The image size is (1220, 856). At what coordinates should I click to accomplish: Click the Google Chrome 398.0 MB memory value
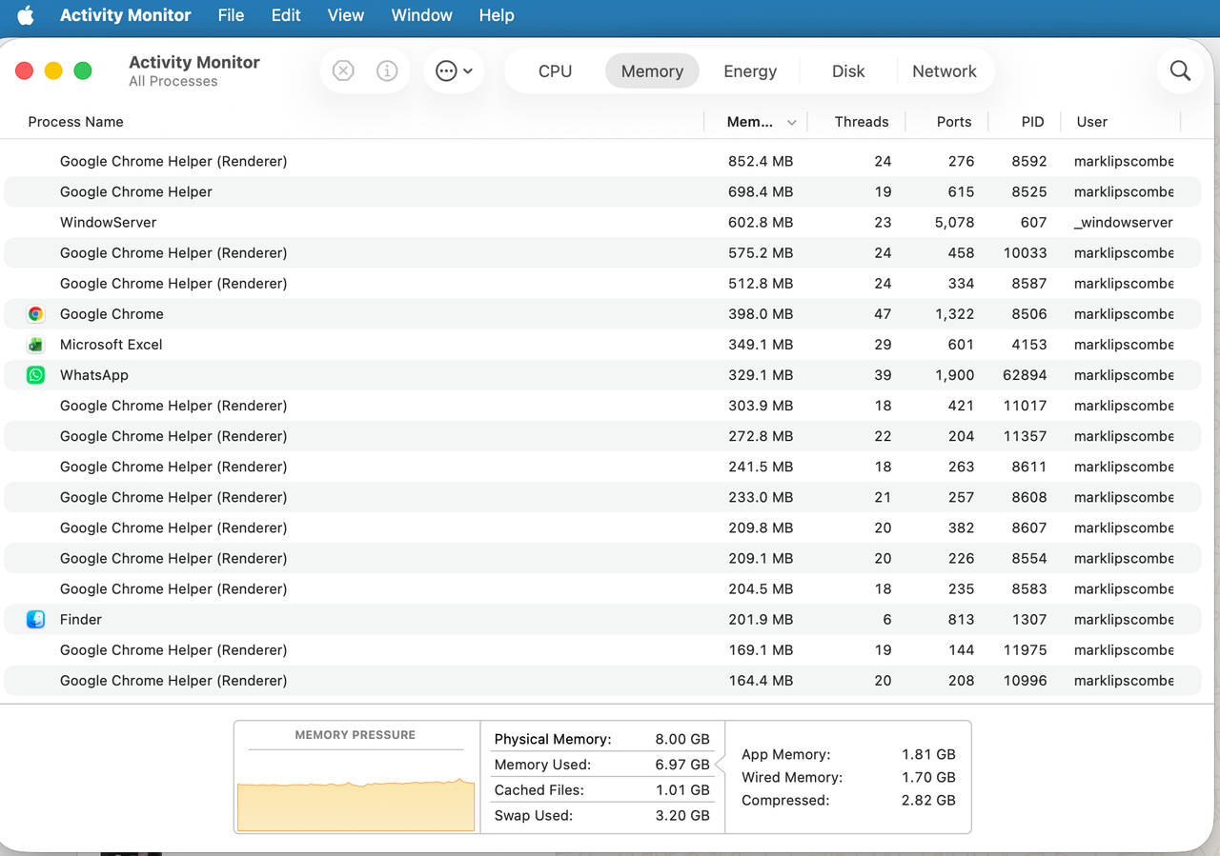tap(761, 314)
